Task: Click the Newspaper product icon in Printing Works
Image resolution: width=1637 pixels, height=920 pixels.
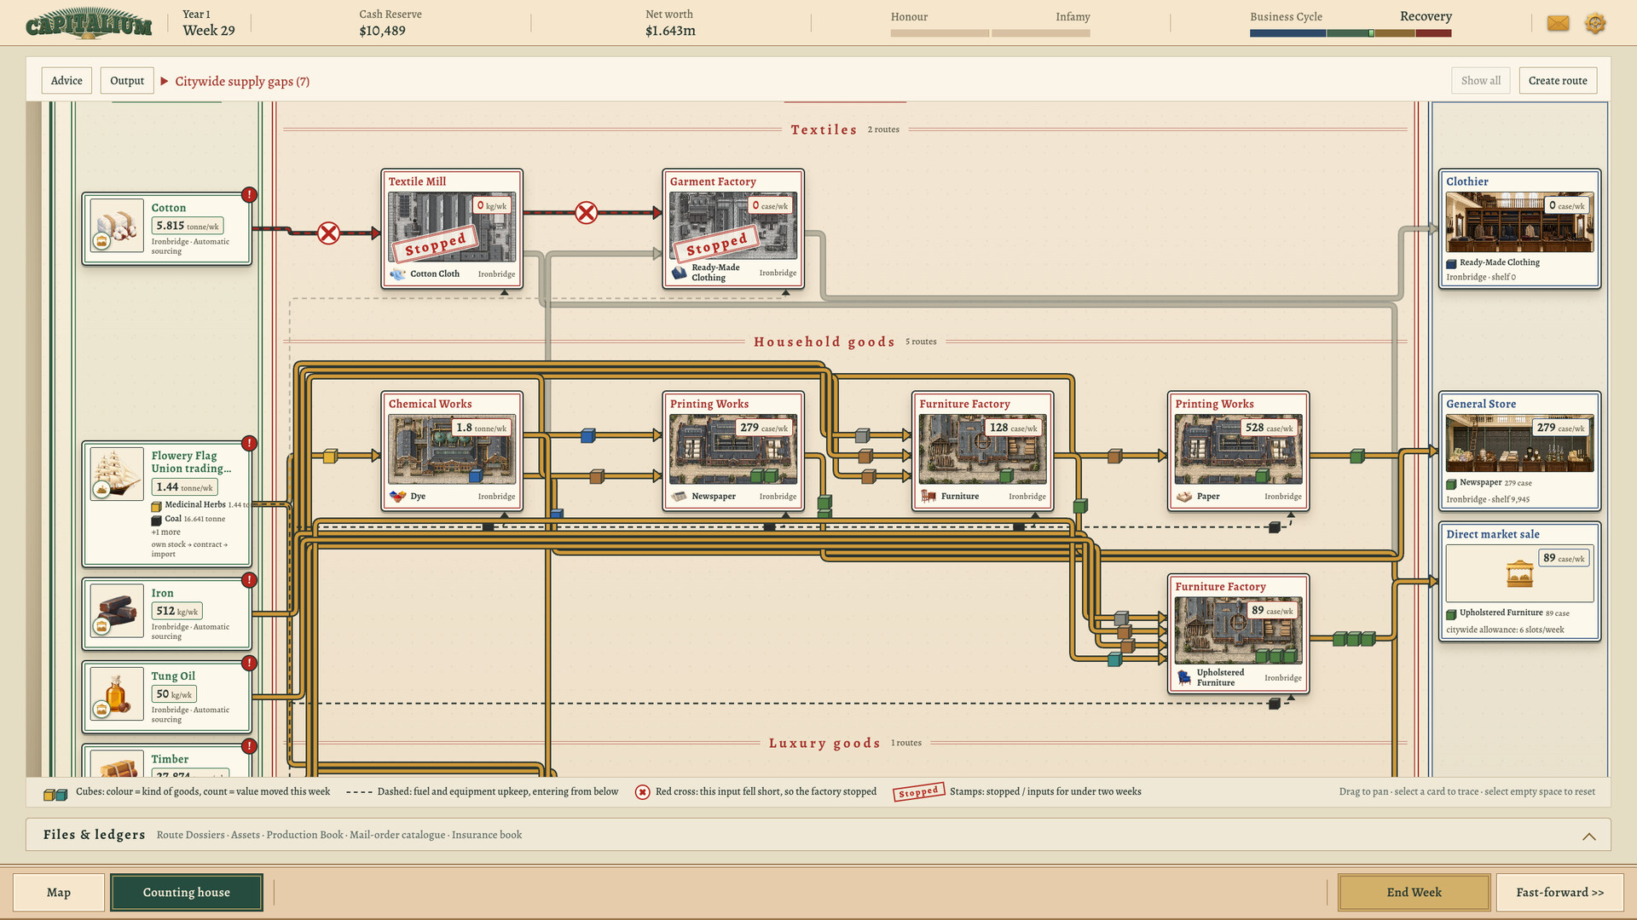Action: [679, 496]
